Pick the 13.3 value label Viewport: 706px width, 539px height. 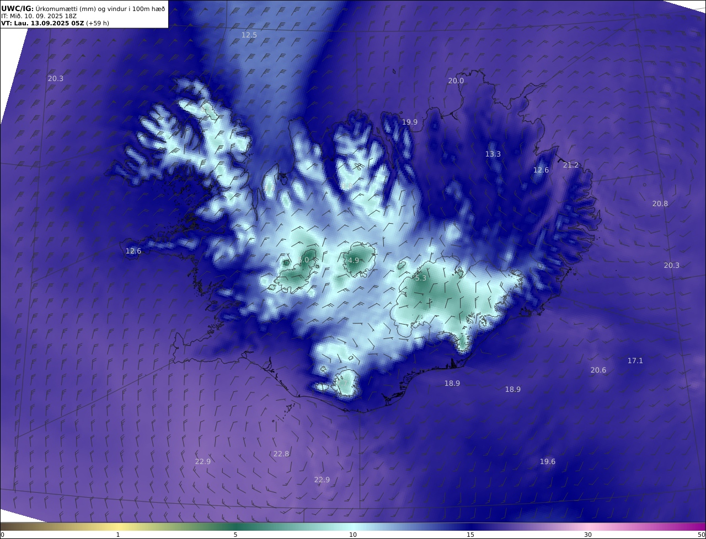(493, 154)
